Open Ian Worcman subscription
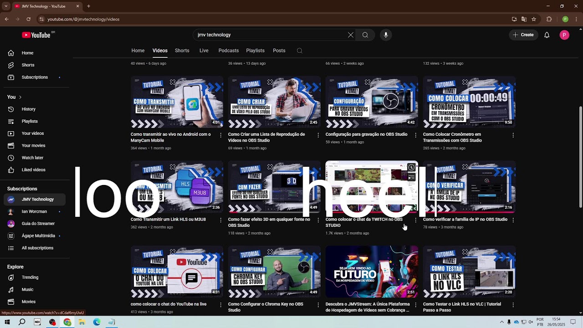The width and height of the screenshot is (583, 328). (x=35, y=212)
